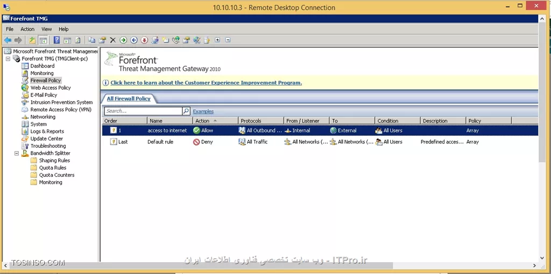This screenshot has height=274, width=551.
Task: Select Intrusion Prevention System node
Action: click(x=61, y=103)
